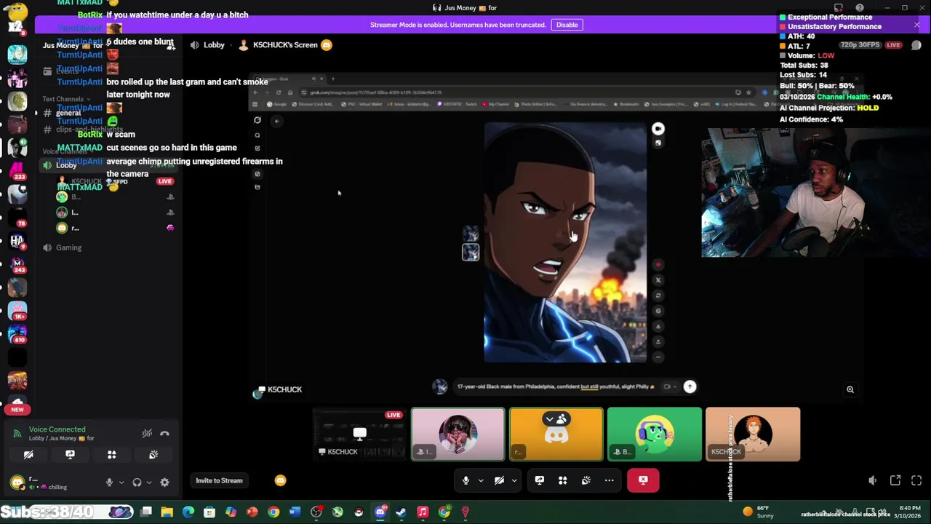Screen dimensions: 931x524
Task: Click the yellow Discord icon beside Invite to Stream
Action: (x=281, y=480)
